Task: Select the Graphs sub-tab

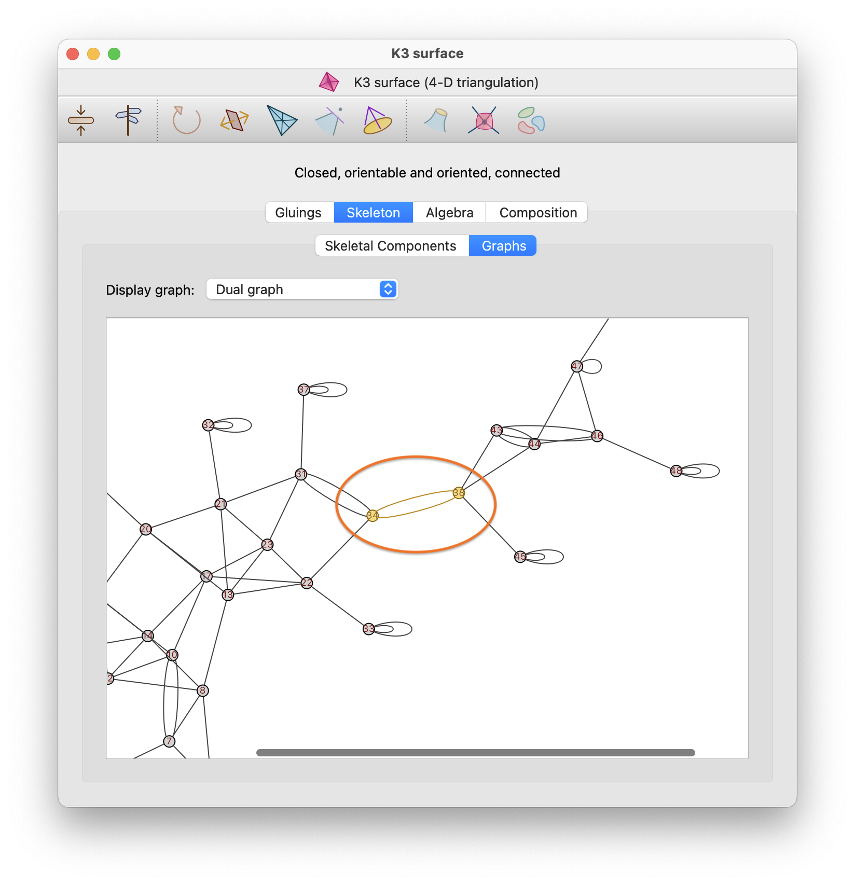Action: click(x=503, y=246)
